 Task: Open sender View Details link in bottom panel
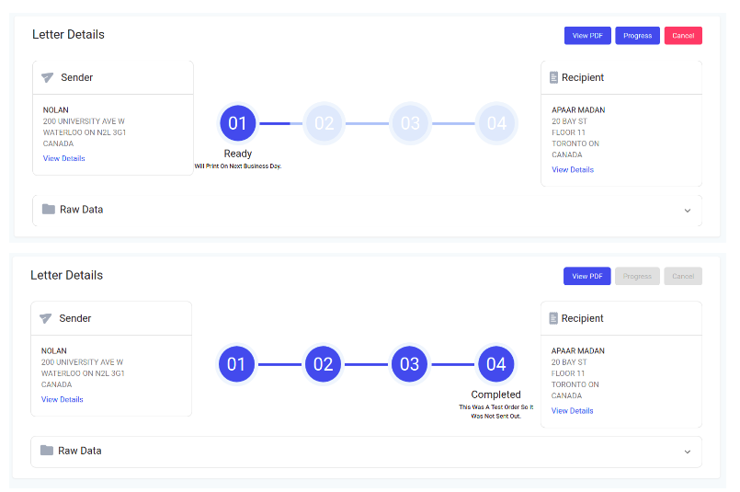(62, 399)
